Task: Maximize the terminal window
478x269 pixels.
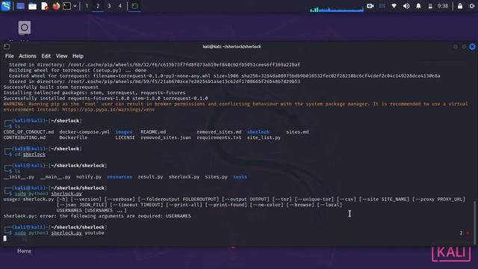Action: (464, 46)
